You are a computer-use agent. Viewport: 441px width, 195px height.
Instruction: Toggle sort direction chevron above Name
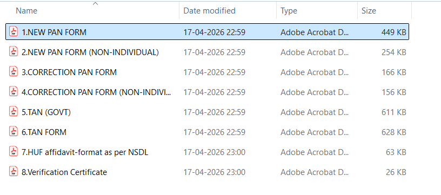pyautogui.click(x=95, y=4)
